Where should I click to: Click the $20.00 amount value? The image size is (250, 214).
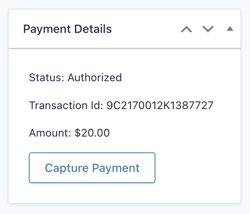click(92, 133)
